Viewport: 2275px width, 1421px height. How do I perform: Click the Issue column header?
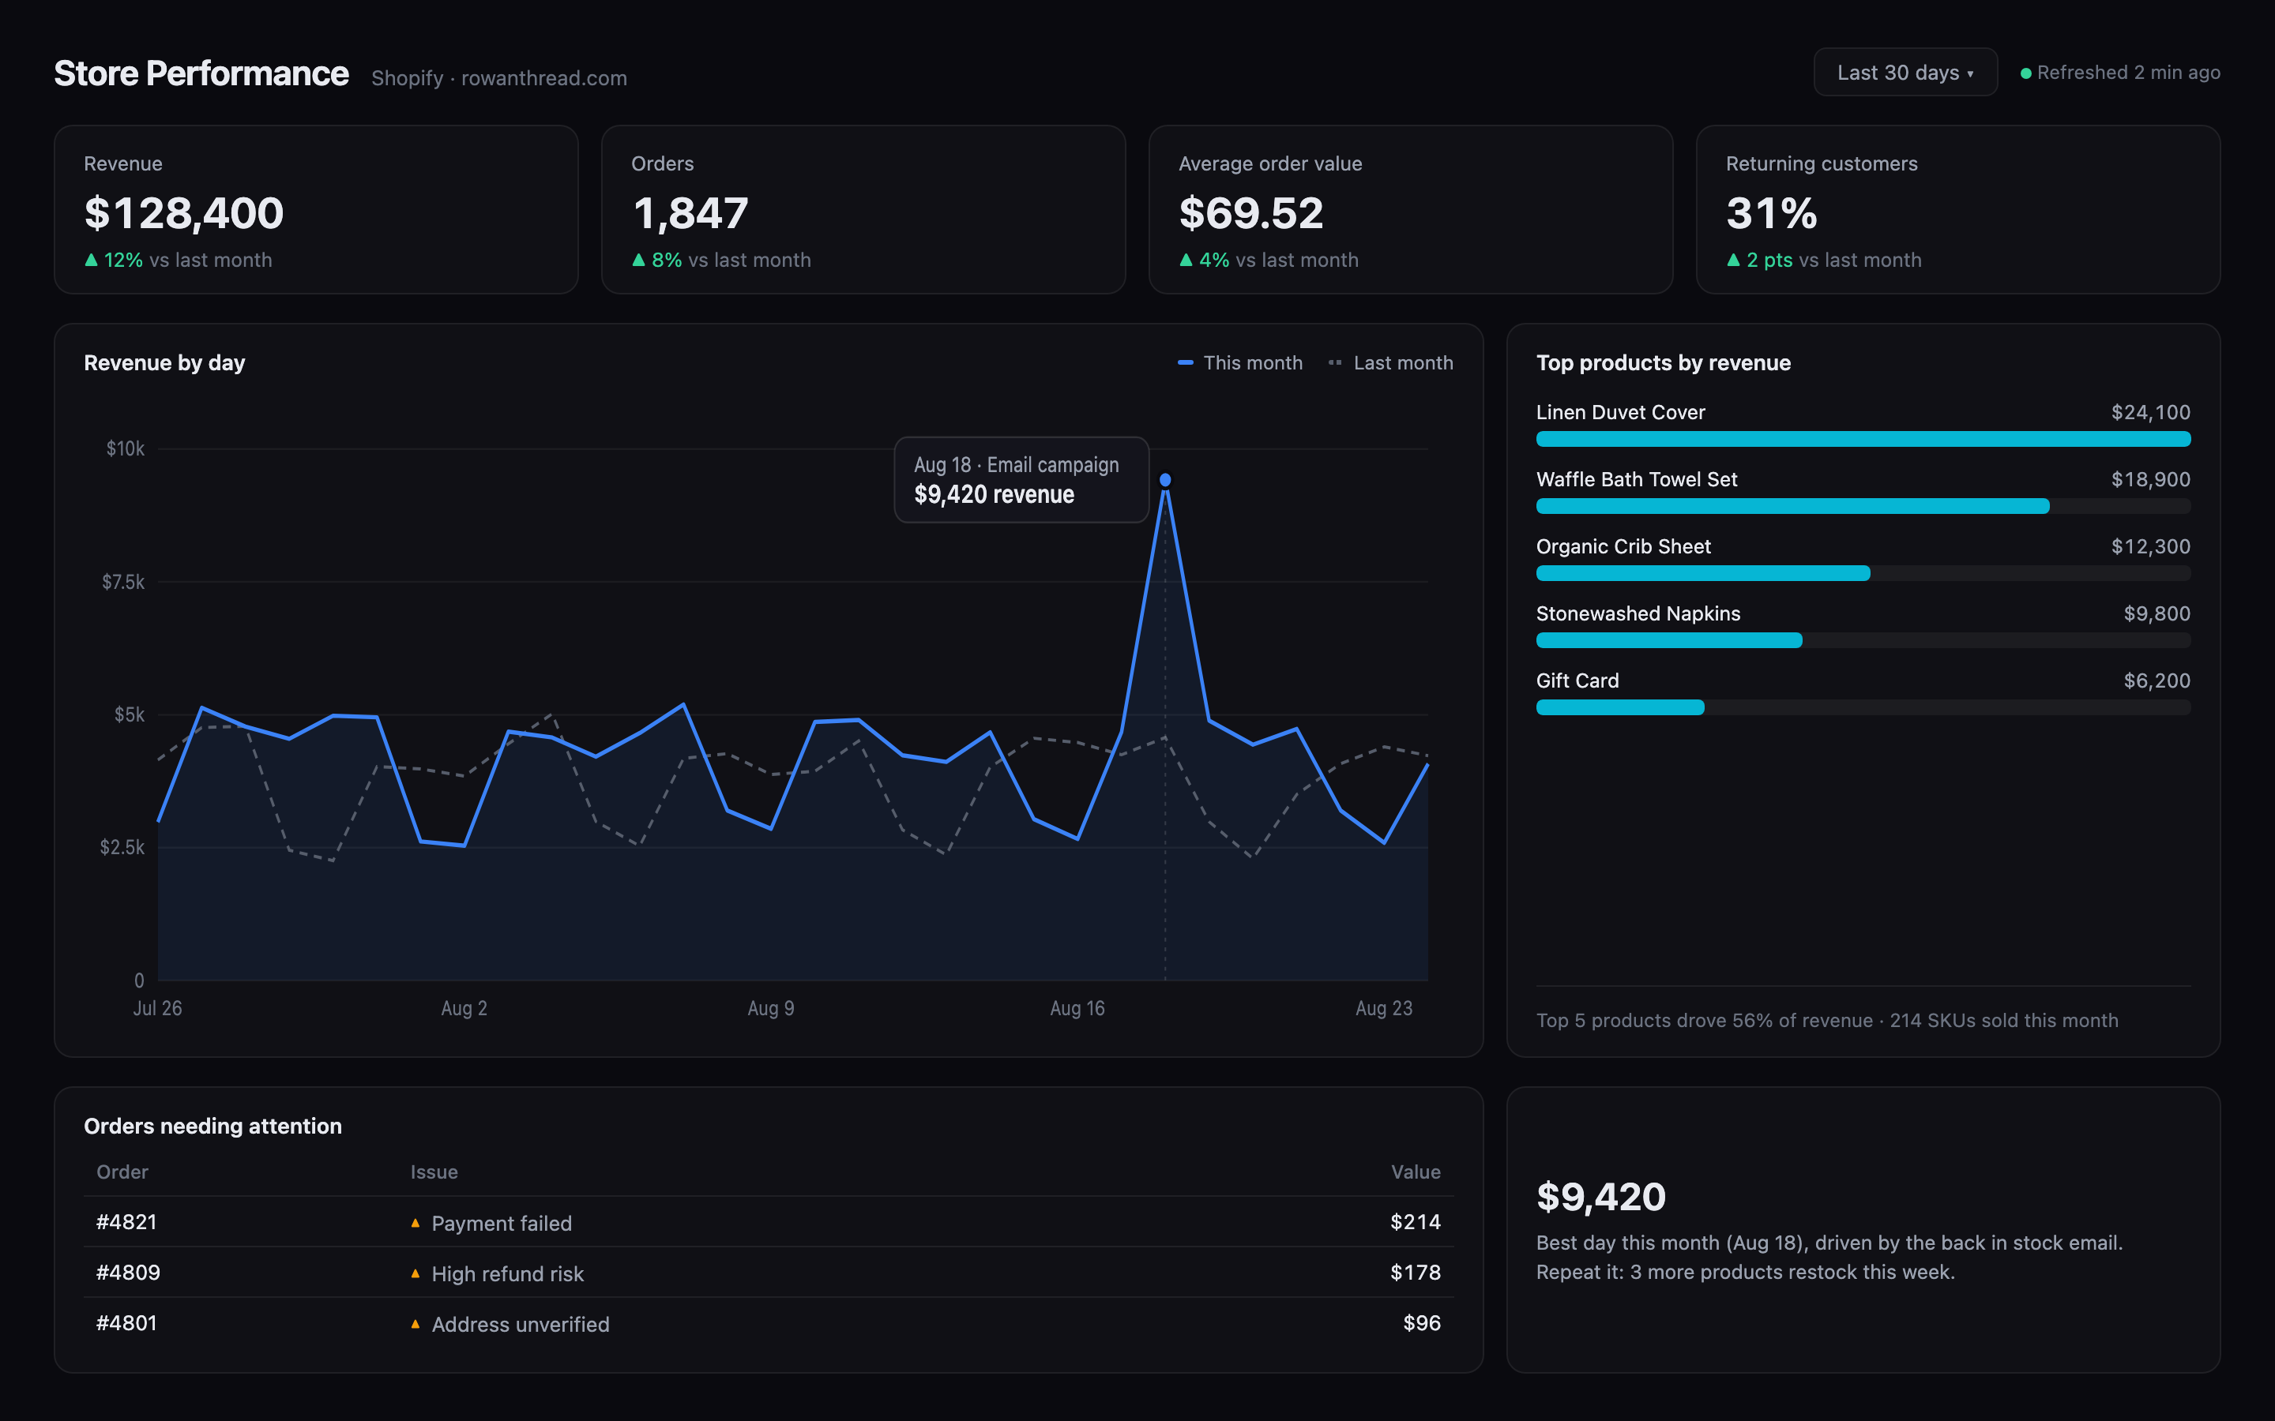click(x=434, y=1172)
